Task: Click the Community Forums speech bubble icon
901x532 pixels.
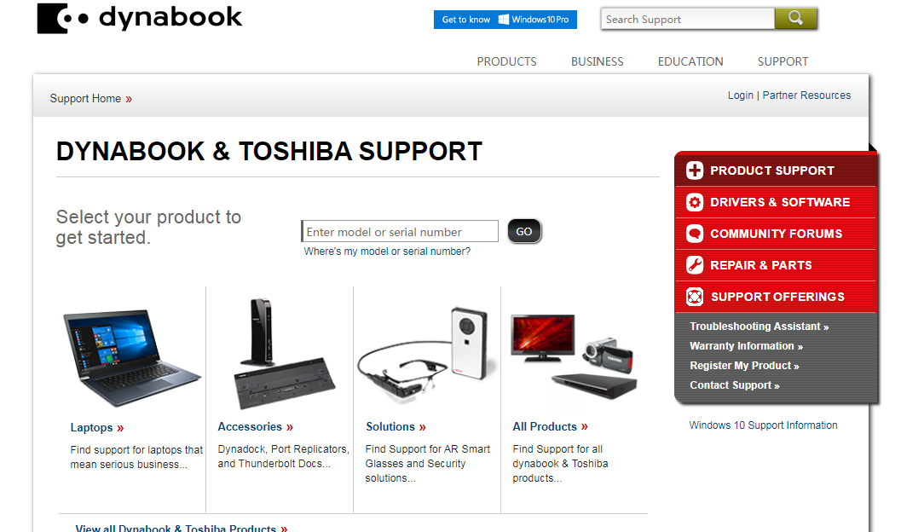Action: pyautogui.click(x=695, y=234)
